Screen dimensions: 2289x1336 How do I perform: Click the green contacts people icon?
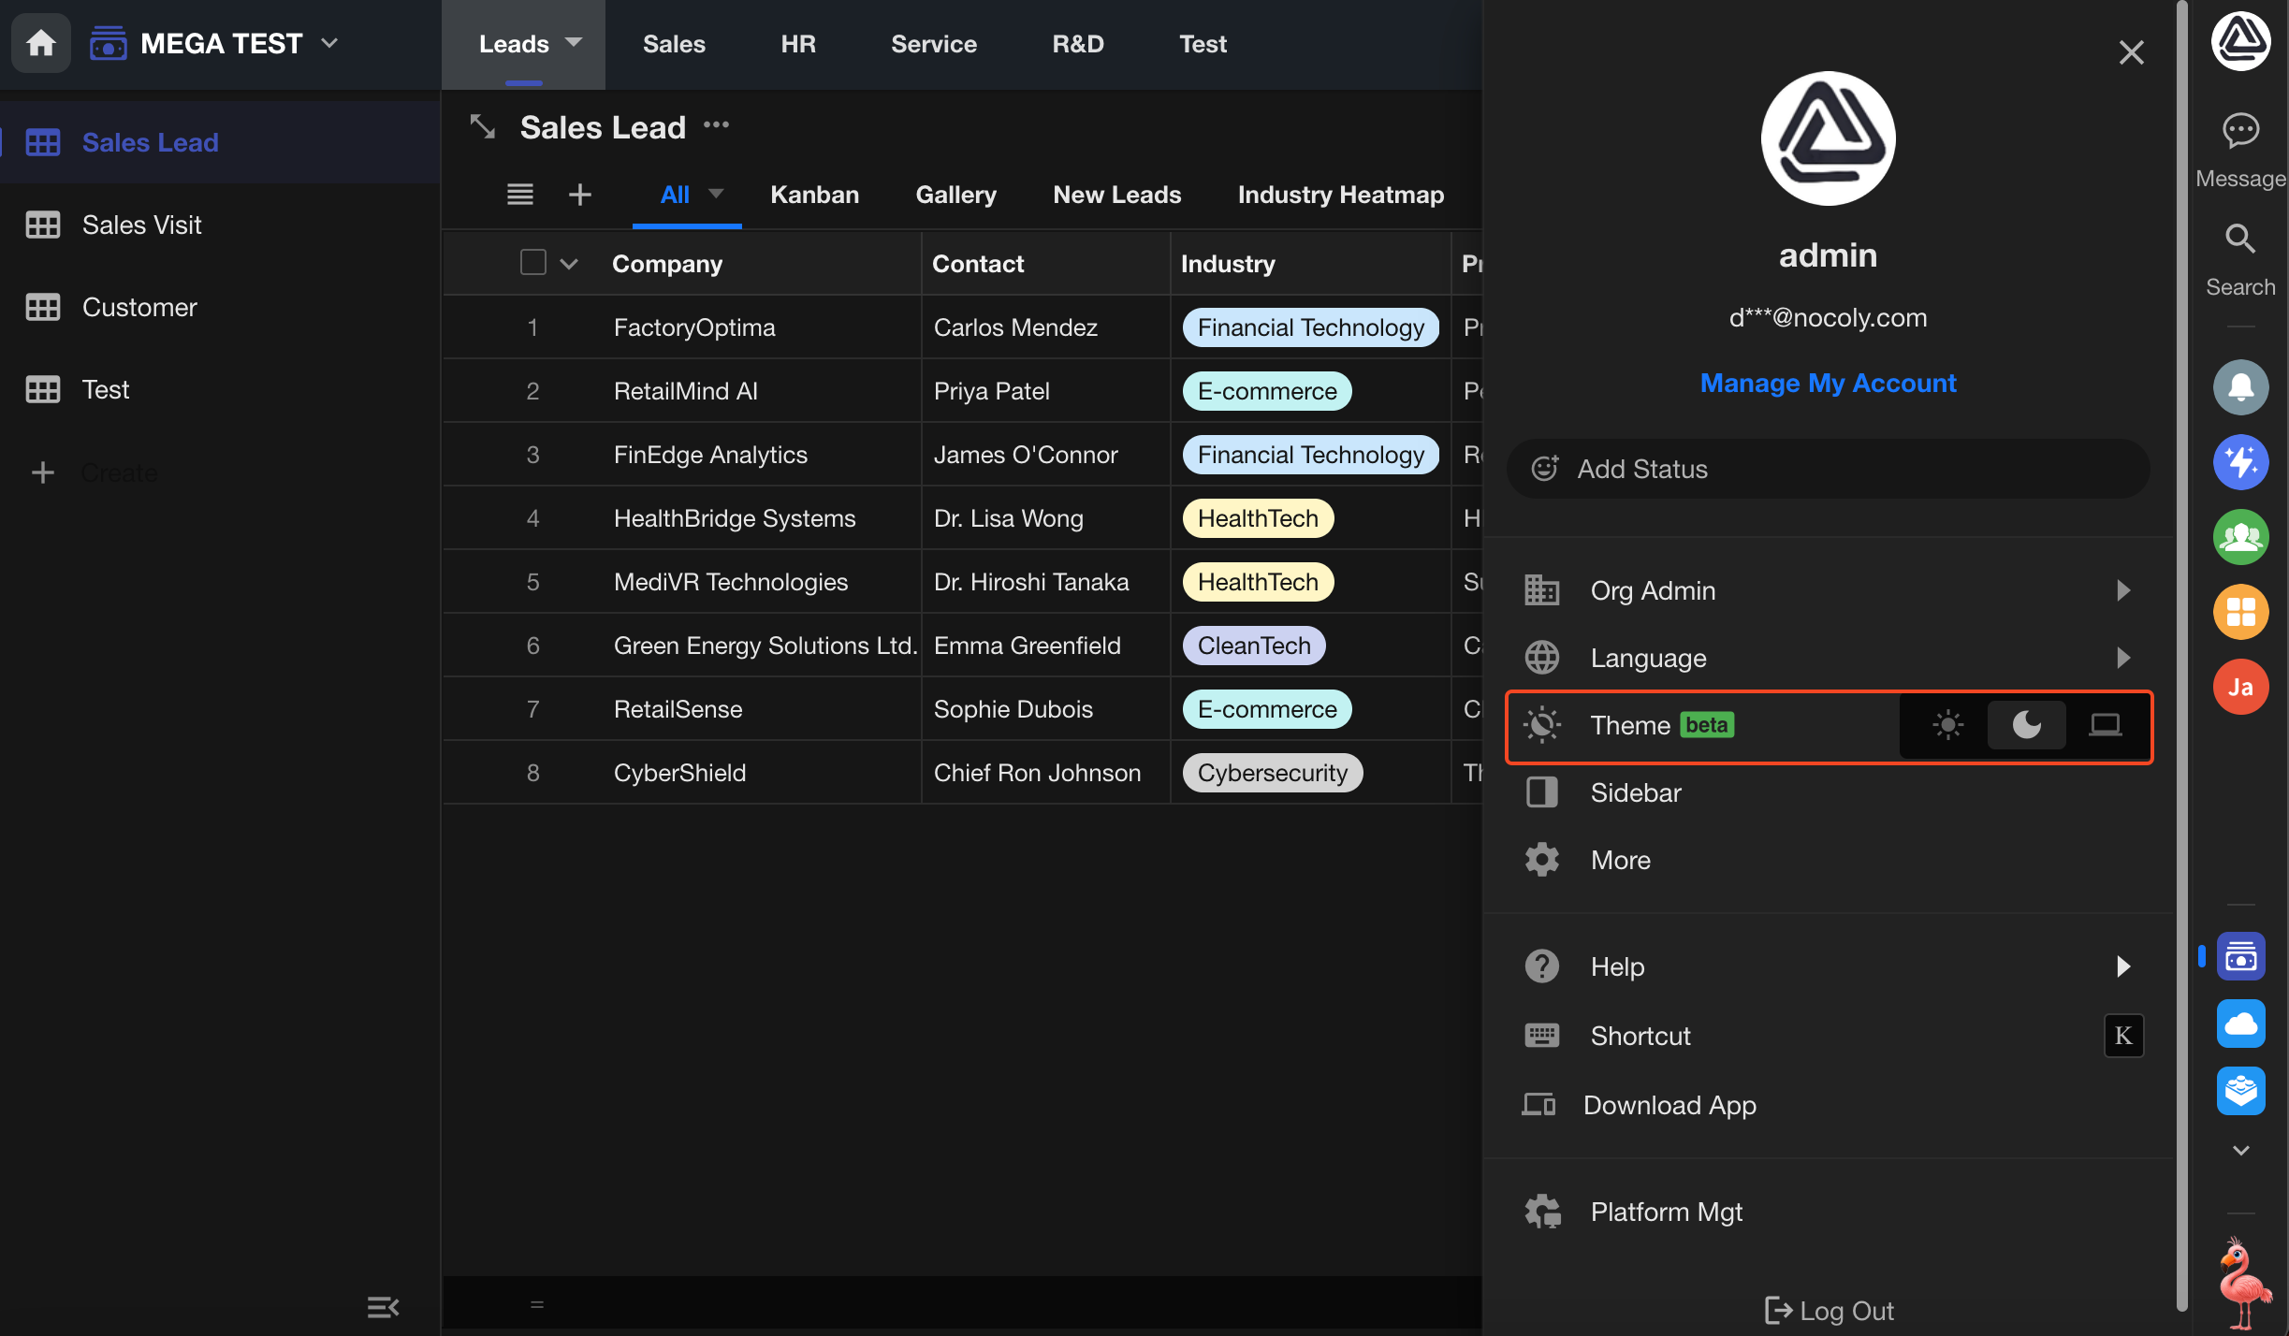[x=2240, y=537]
